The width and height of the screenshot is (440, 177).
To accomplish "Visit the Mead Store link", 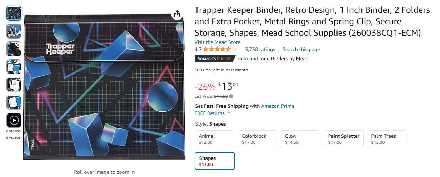I will pyautogui.click(x=217, y=42).
